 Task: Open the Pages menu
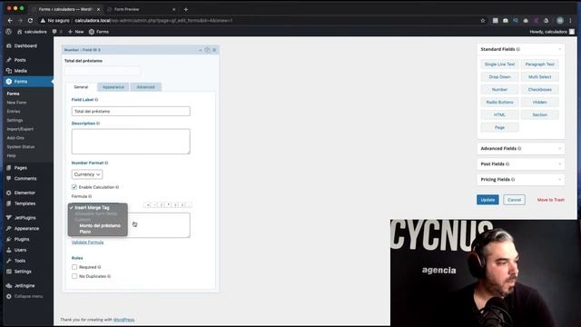[x=20, y=167]
